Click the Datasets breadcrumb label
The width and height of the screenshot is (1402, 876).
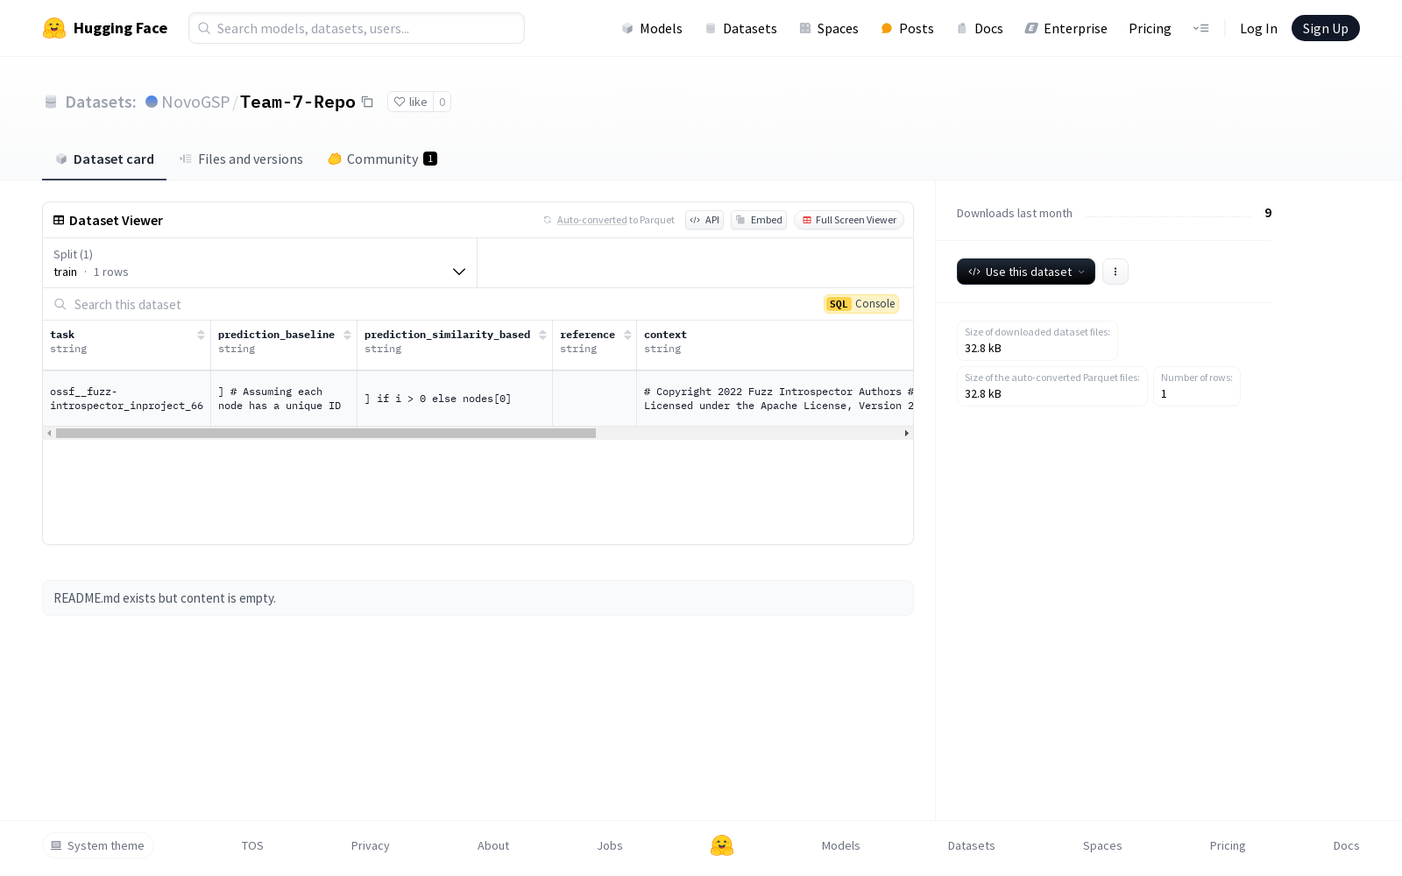point(101,102)
